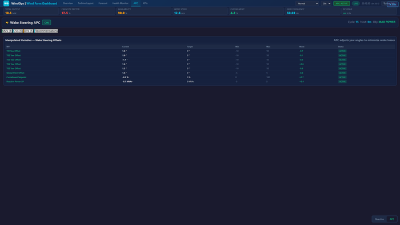400x225 pixels.
Task: Click ACTIVE status badge for T03 Yaw Offset
Action: [342, 59]
